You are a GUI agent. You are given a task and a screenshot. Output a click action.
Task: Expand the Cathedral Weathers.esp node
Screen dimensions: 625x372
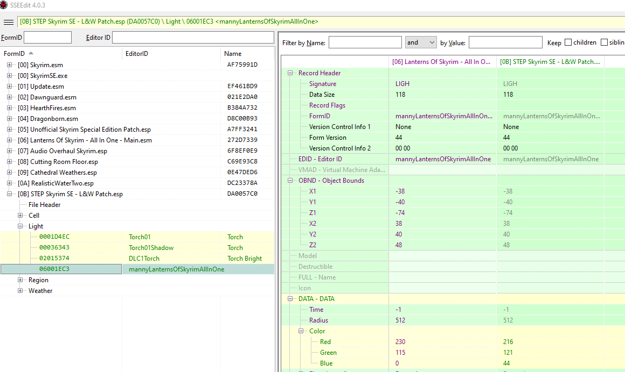tap(9, 172)
